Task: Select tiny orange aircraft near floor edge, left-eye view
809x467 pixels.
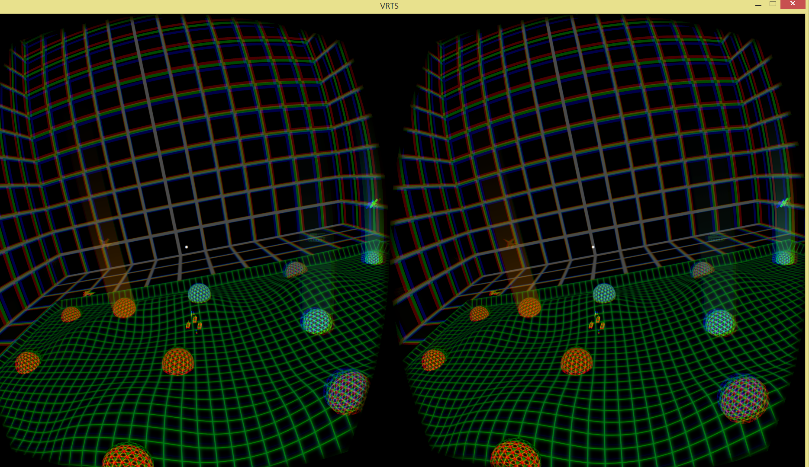Action: [x=88, y=294]
